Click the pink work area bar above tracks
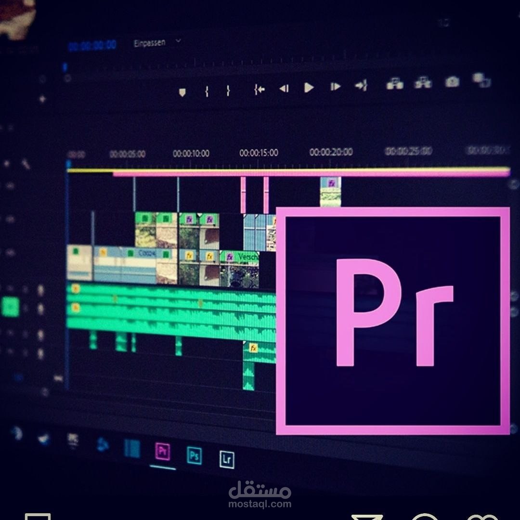 click(x=311, y=174)
